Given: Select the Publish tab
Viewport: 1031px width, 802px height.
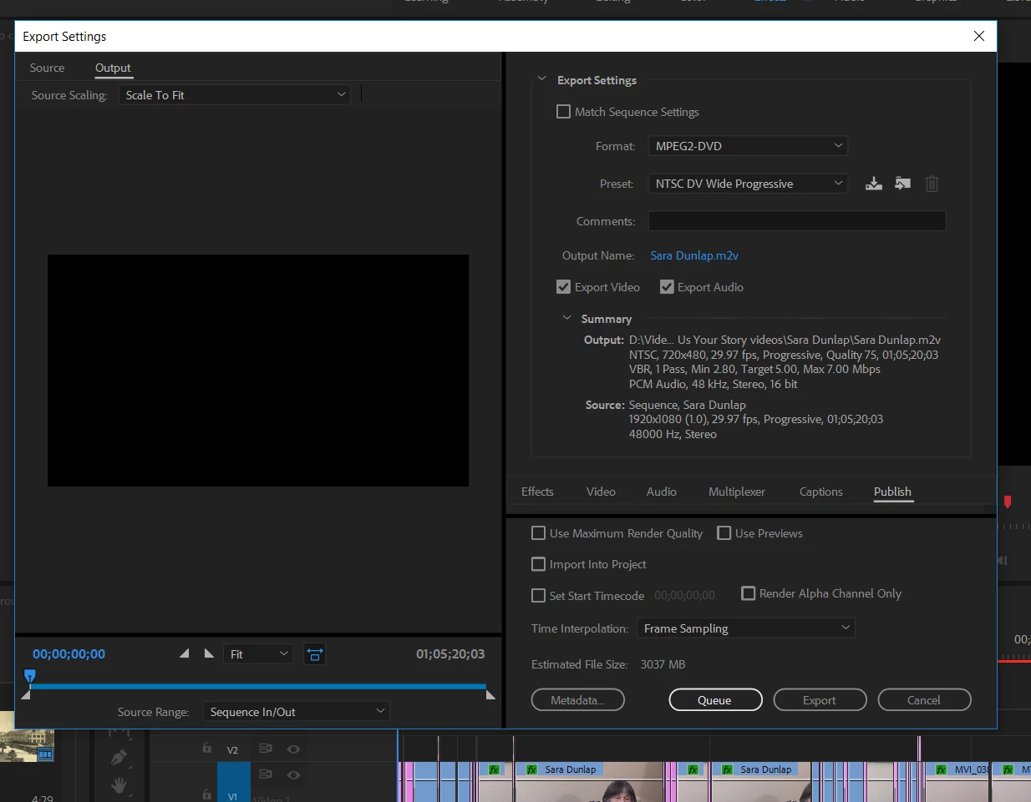Looking at the screenshot, I should tap(892, 492).
